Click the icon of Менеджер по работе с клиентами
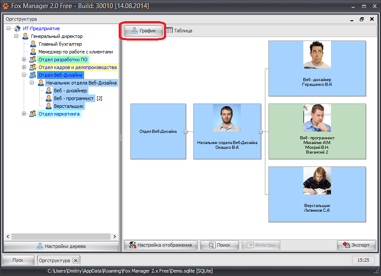Screen dimensions: 381x276 (x=33, y=52)
